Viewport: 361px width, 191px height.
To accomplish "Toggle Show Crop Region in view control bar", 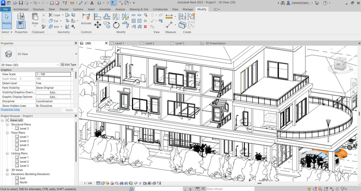I will tap(126, 183).
